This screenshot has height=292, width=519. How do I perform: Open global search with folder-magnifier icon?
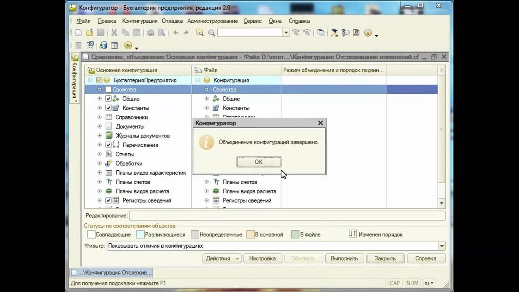click(x=200, y=33)
